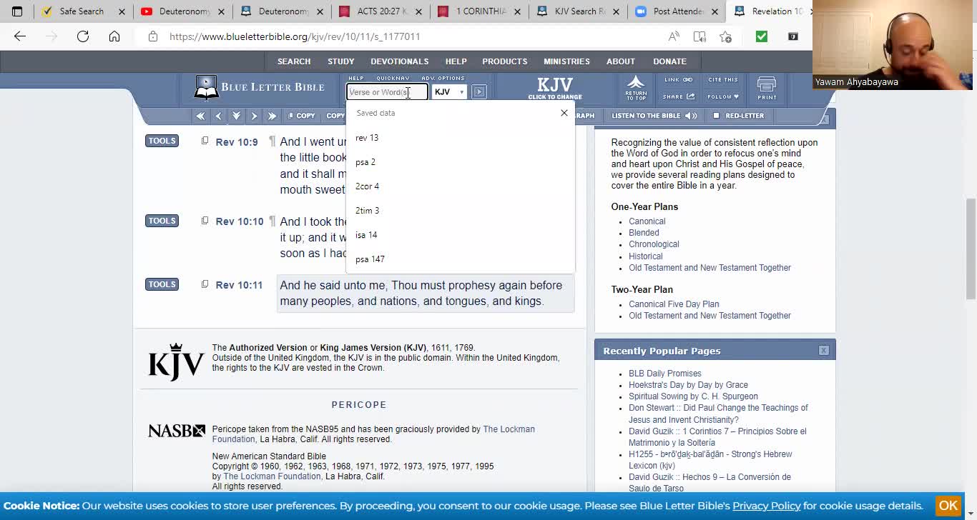Open the PRODUCTS menu
This screenshot has width=977, height=520.
(x=505, y=61)
